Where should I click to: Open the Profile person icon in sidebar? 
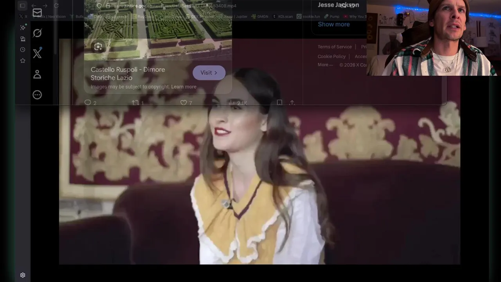[x=37, y=74]
